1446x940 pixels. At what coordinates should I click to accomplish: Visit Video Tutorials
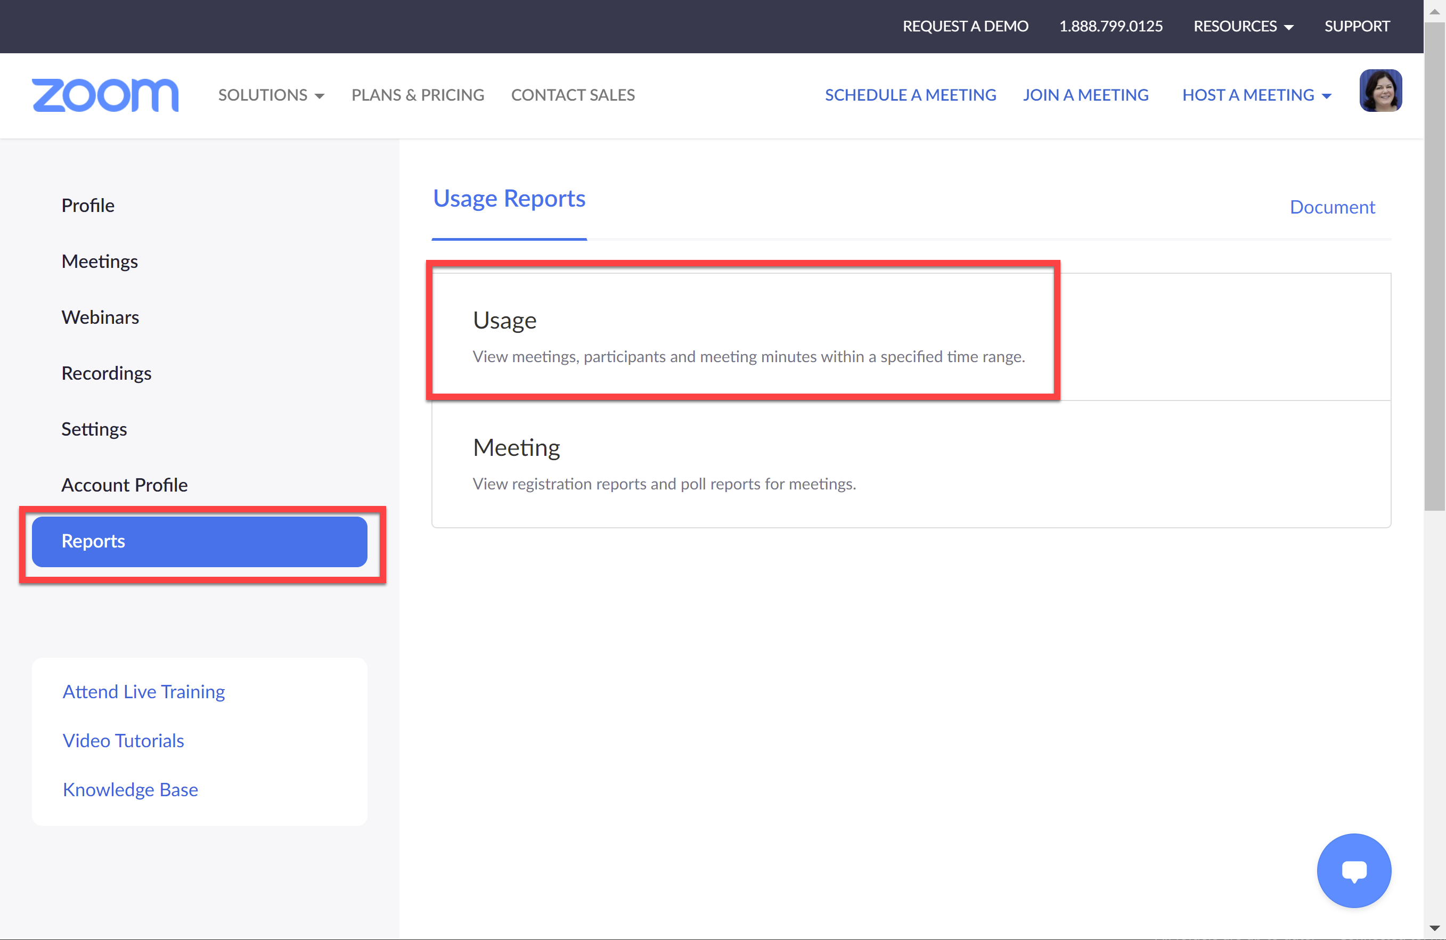(x=124, y=741)
